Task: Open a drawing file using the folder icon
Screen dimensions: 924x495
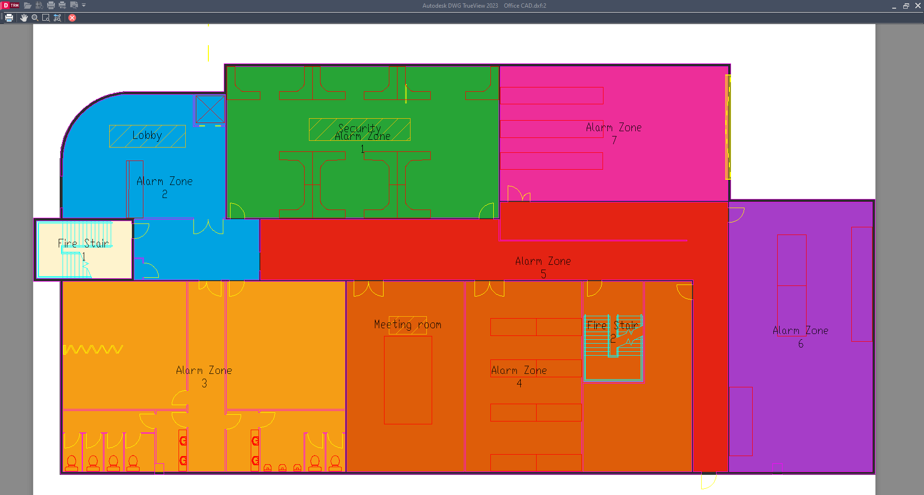Action: [27, 5]
